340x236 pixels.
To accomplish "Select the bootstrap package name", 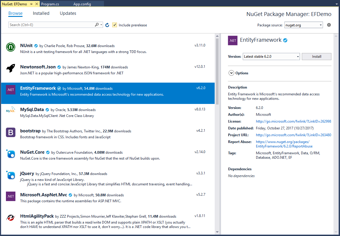I will click(x=30, y=131).
